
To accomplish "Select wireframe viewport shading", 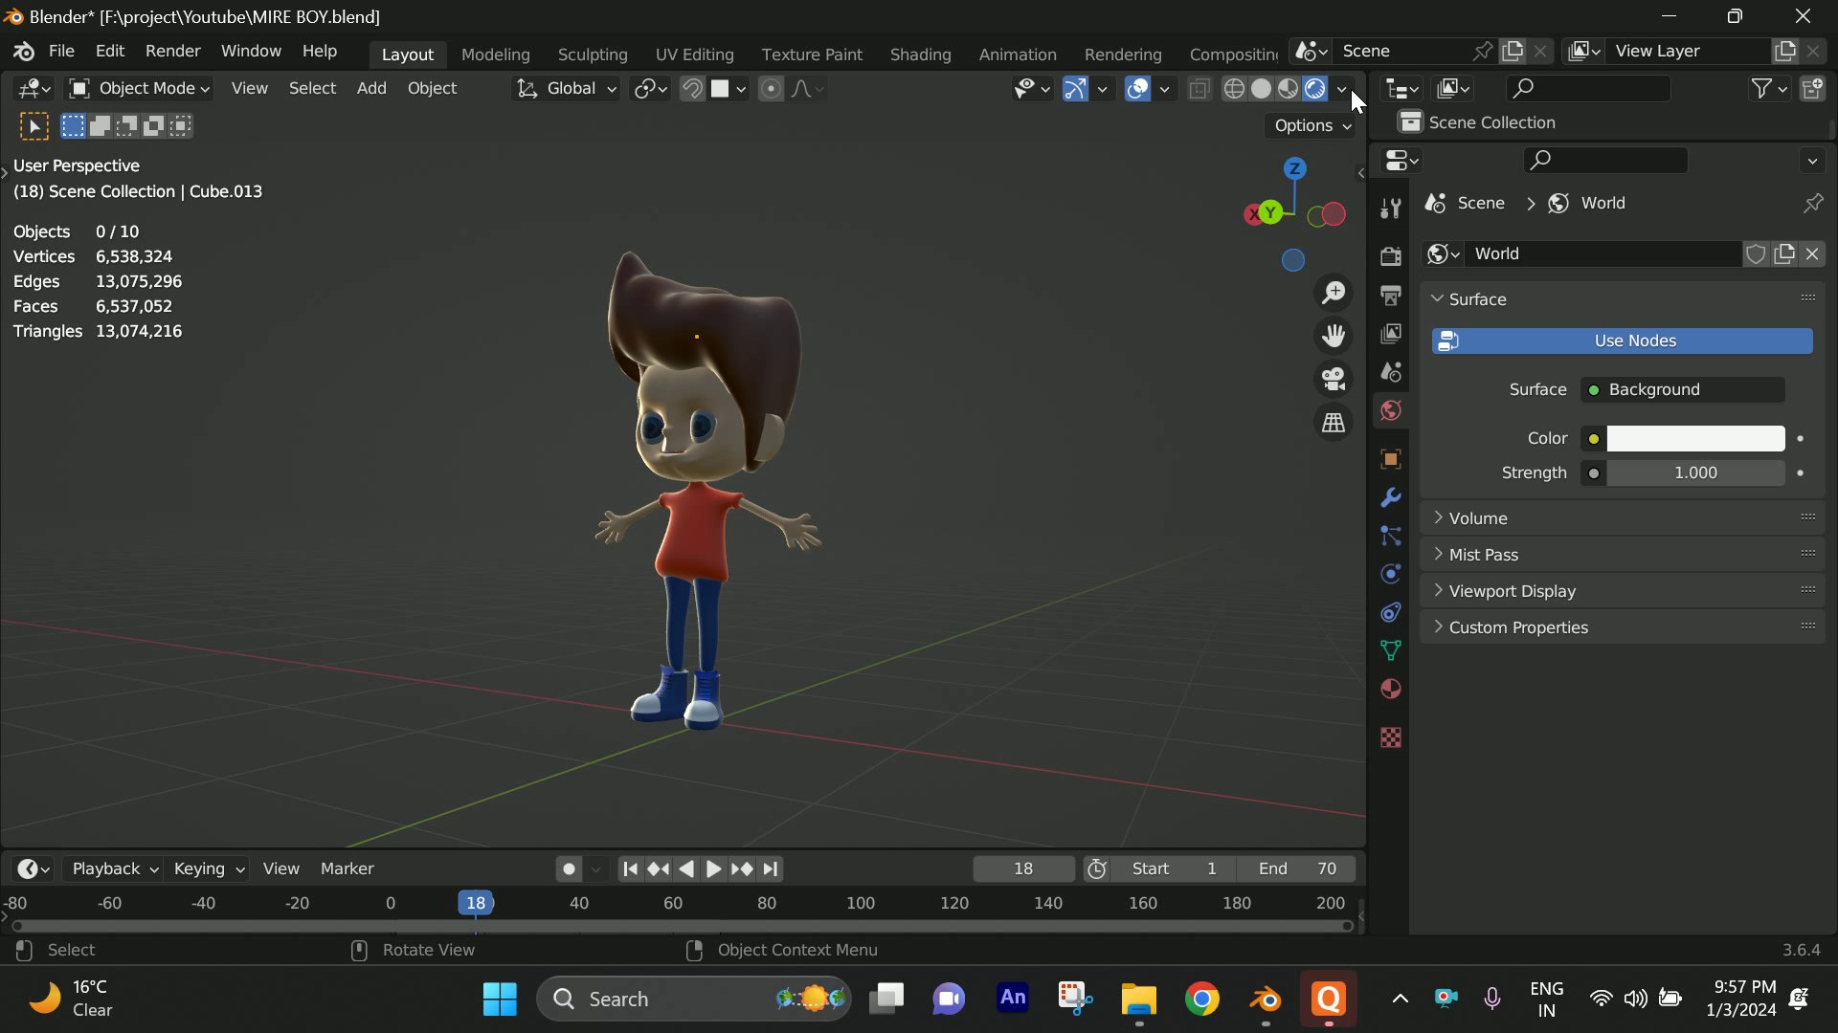I will pos(1235,89).
